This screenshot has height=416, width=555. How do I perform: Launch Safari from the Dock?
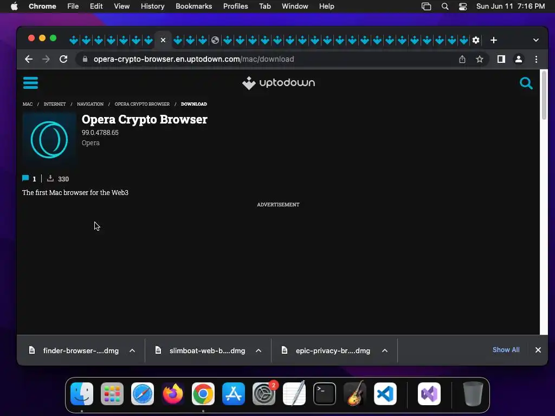click(x=143, y=394)
